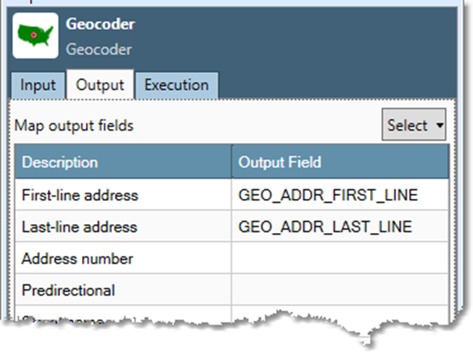
Task: Click the empty Address number output field
Action: pos(340,258)
